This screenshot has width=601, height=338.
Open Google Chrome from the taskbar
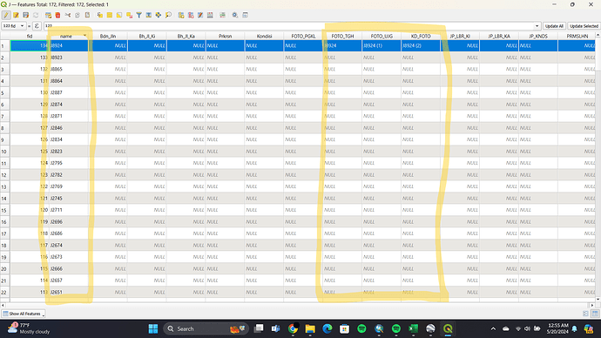(x=293, y=328)
